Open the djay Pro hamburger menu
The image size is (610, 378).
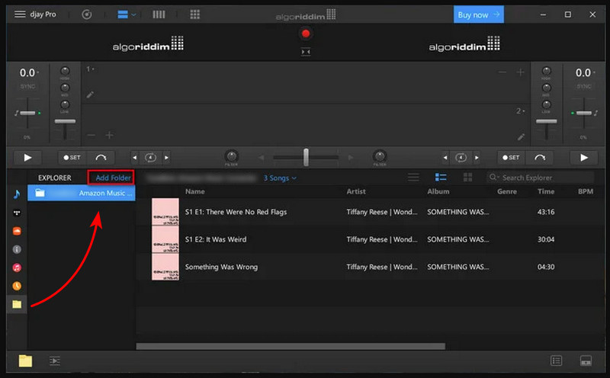pos(20,14)
